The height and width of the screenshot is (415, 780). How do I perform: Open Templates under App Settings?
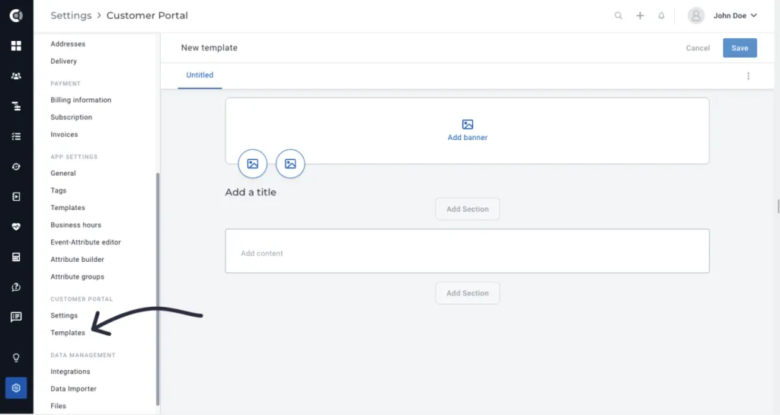tap(68, 208)
